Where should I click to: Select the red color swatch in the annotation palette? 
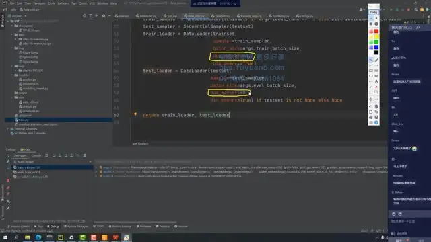tap(376, 31)
